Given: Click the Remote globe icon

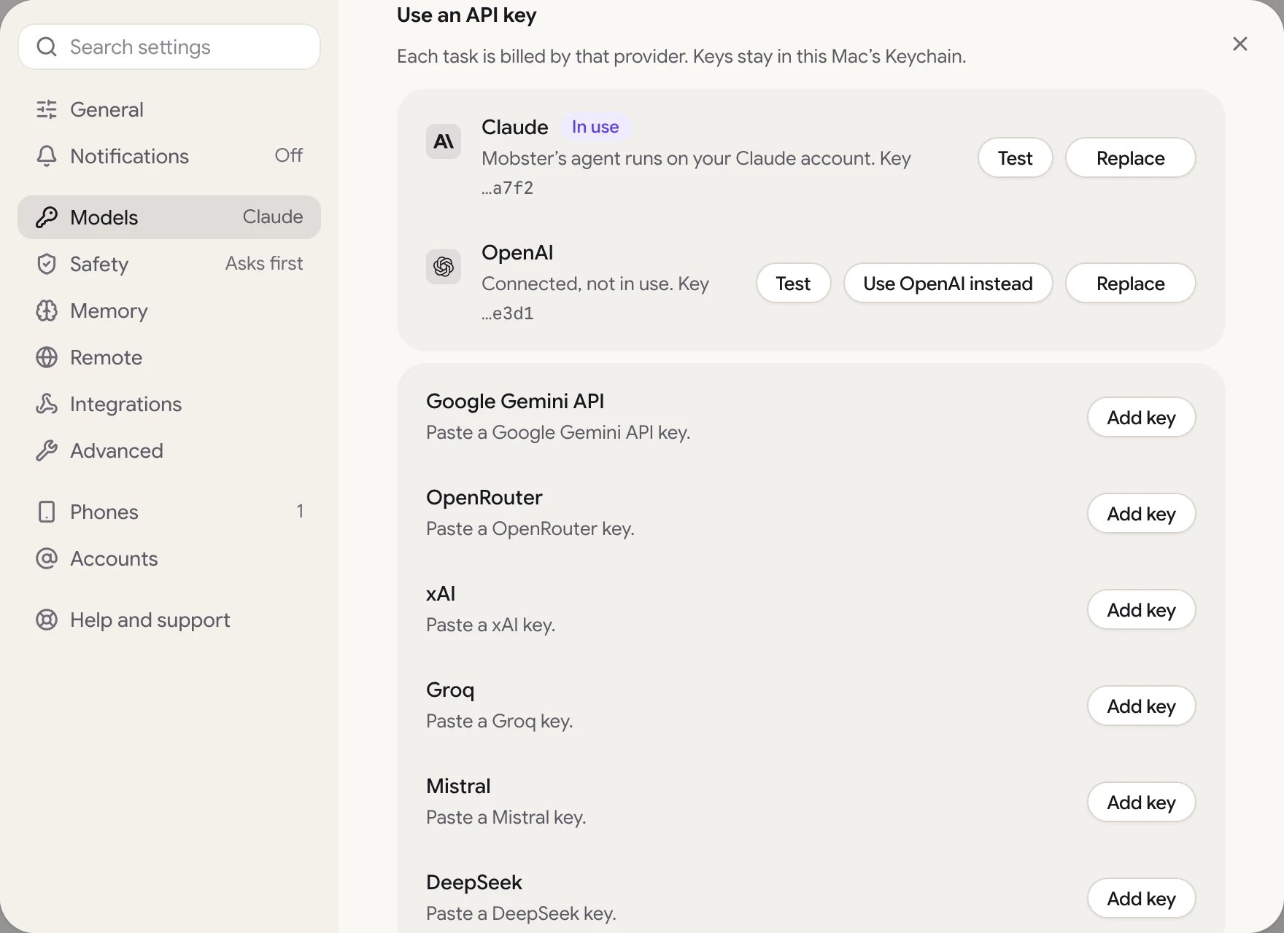Looking at the screenshot, I should point(47,357).
